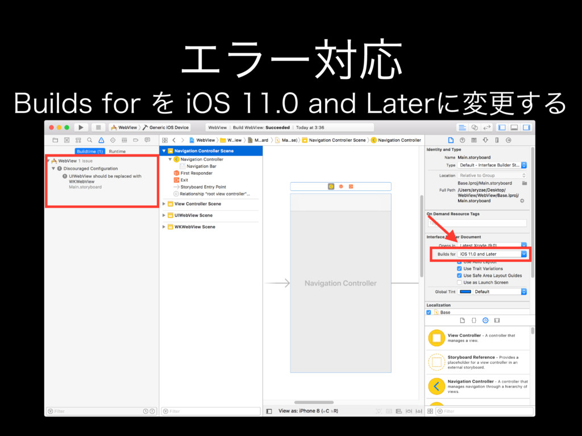Toggle the Use Trait Variations checkbox
Viewport: 582px width, 436px height.
(x=459, y=269)
